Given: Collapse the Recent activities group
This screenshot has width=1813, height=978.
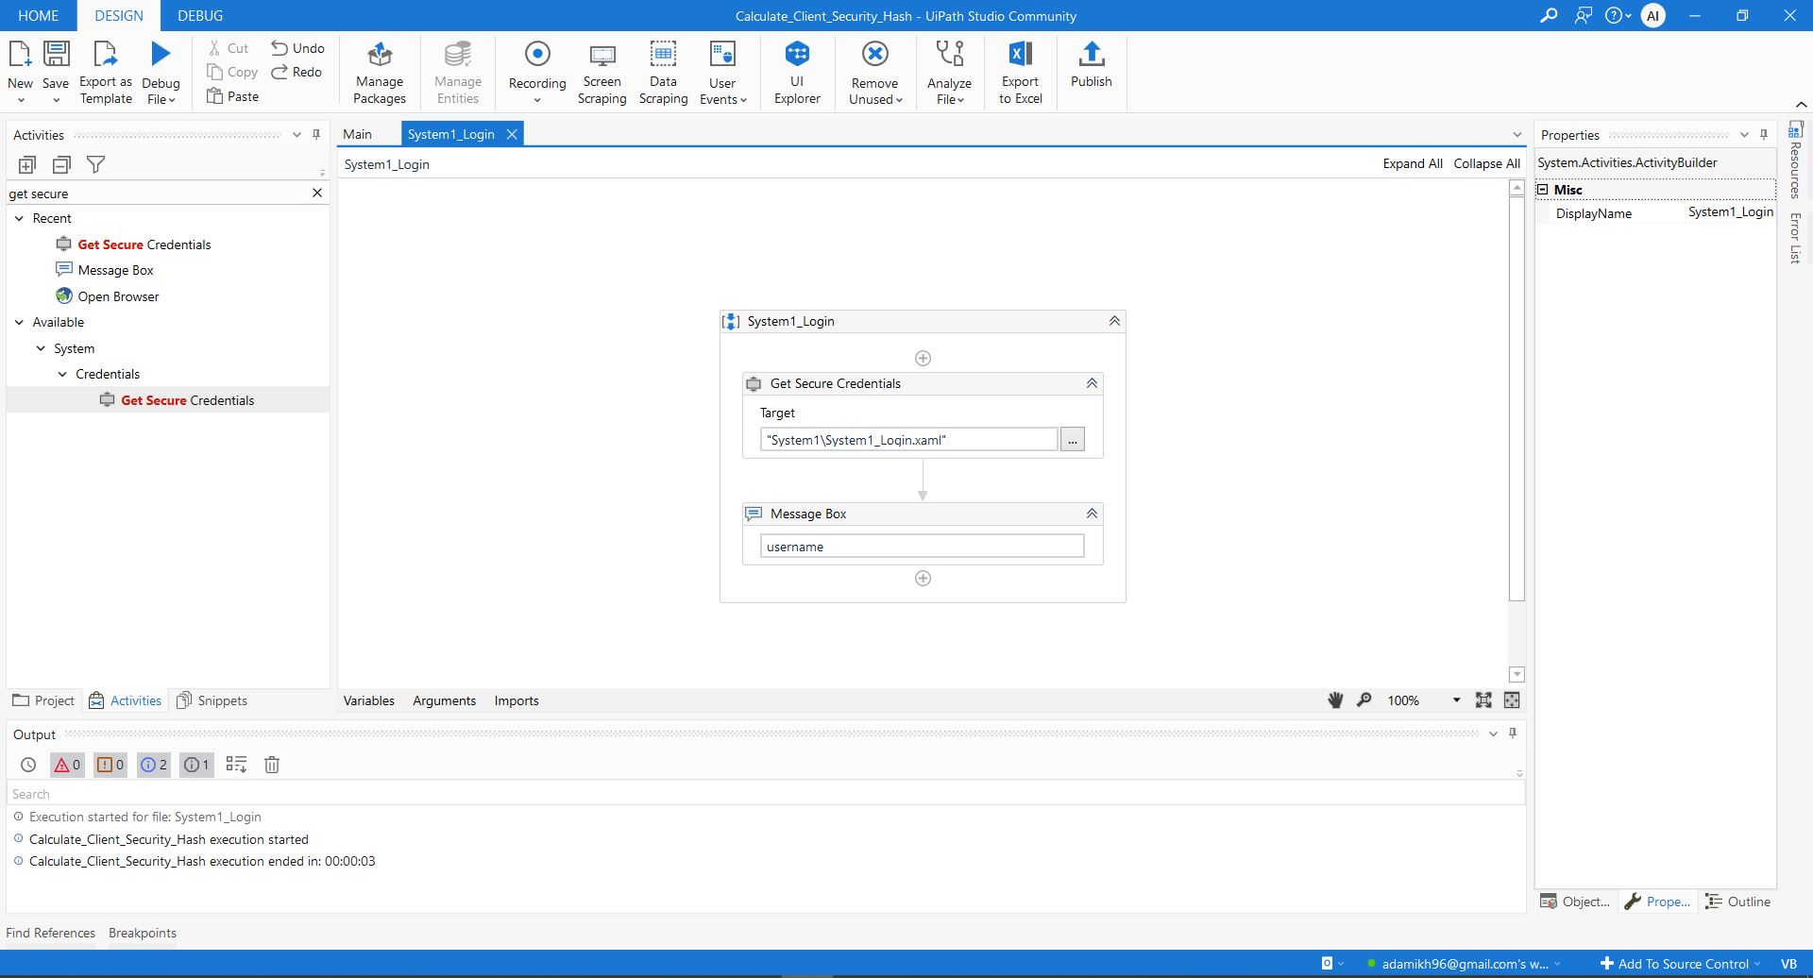Looking at the screenshot, I should 19,218.
